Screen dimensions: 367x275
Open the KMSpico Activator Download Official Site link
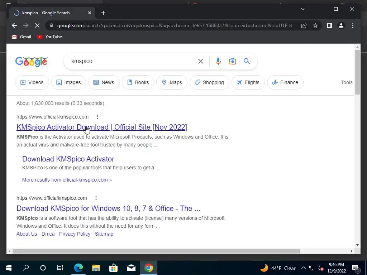(101, 127)
